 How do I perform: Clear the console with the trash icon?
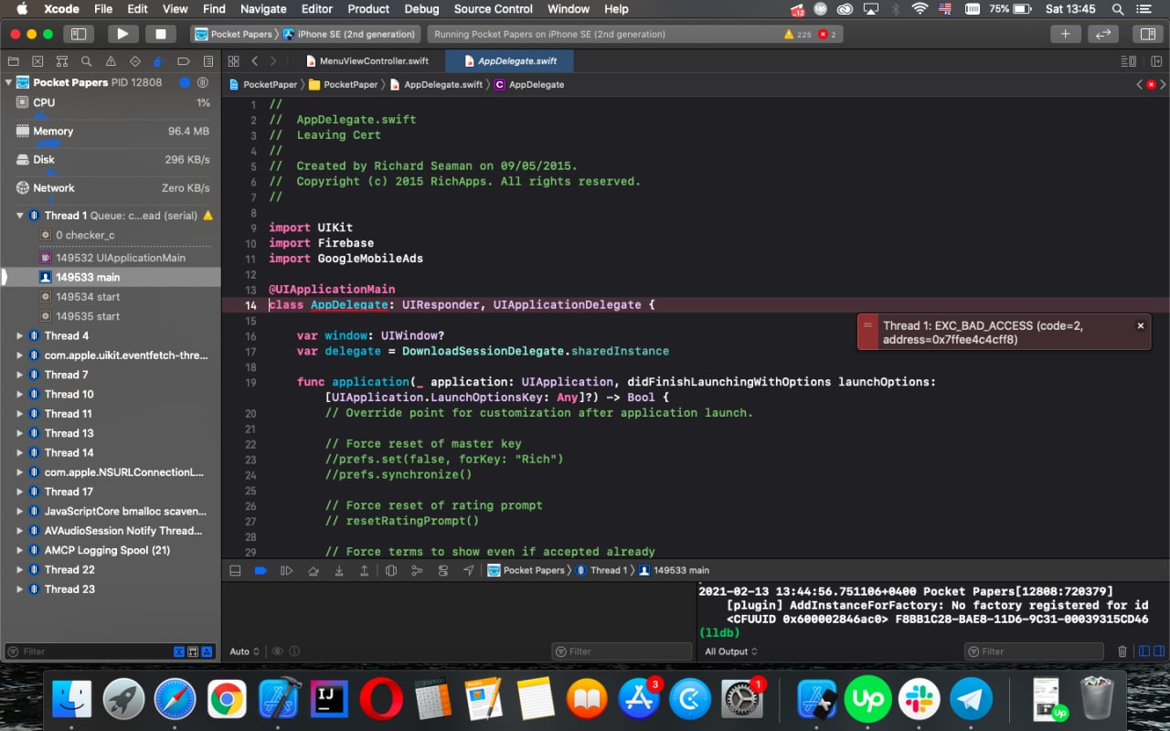pyautogui.click(x=1122, y=652)
